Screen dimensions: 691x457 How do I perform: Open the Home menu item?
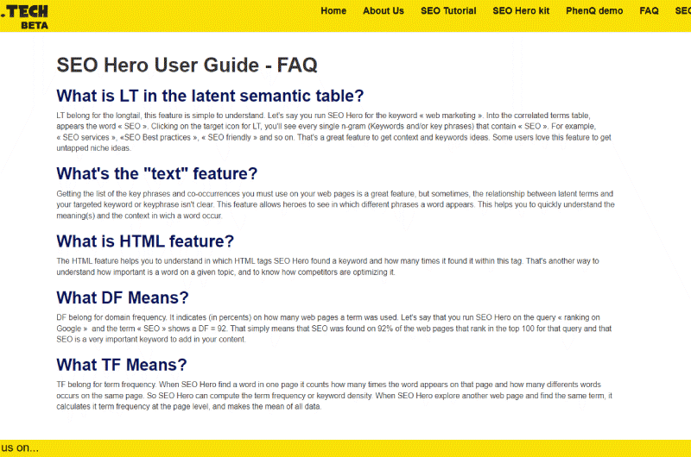pyautogui.click(x=333, y=11)
